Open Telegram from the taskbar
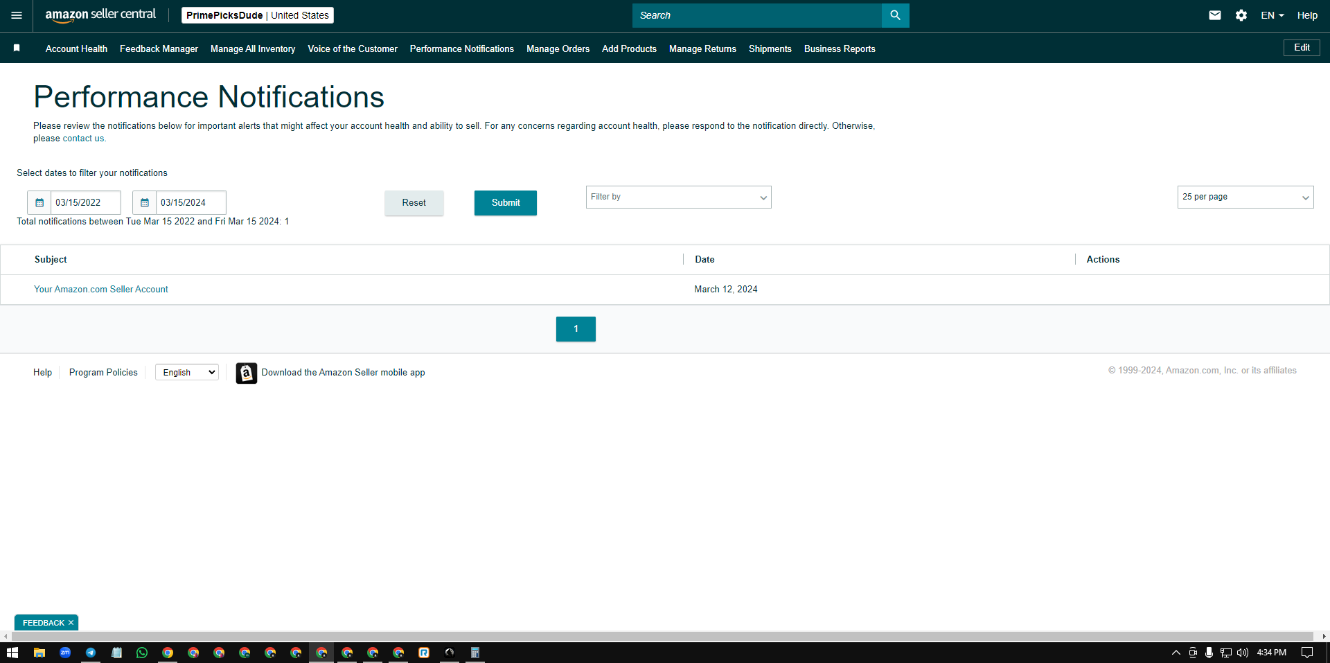 pos(91,653)
